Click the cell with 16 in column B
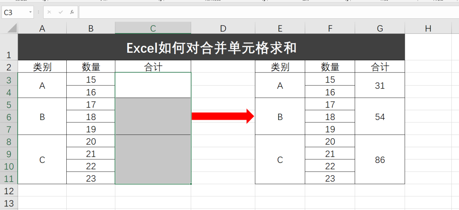Viewport: 459px width, 210px height. [91, 92]
